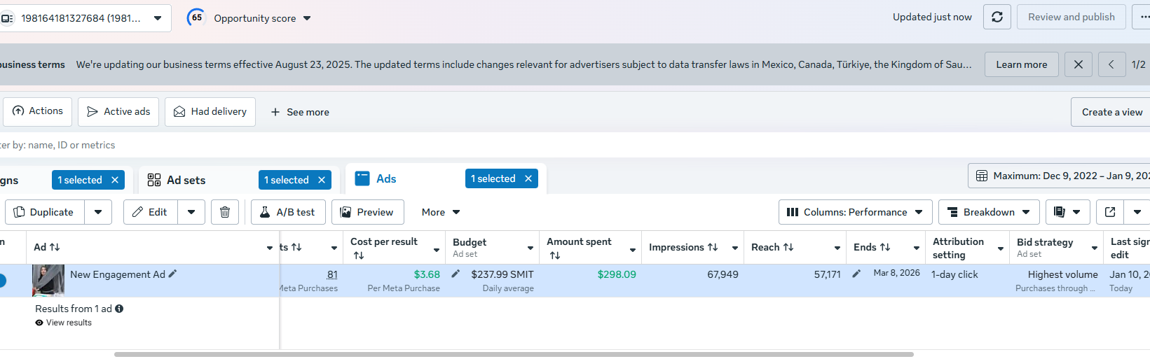Click the reports icon dropdown button
The height and width of the screenshot is (359, 1150).
(x=1067, y=212)
